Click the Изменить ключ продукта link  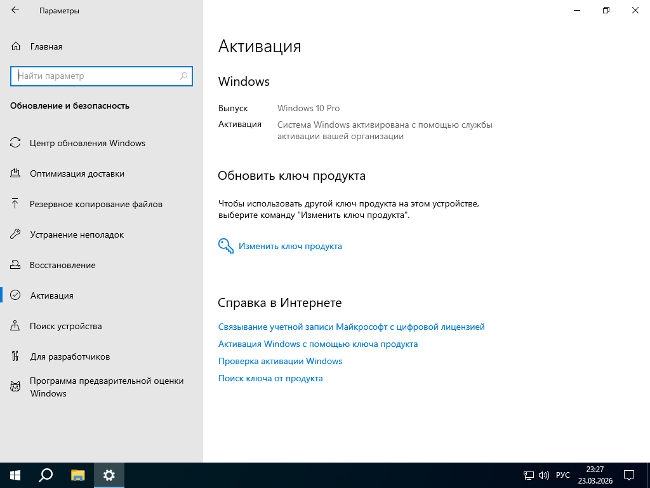coord(290,246)
